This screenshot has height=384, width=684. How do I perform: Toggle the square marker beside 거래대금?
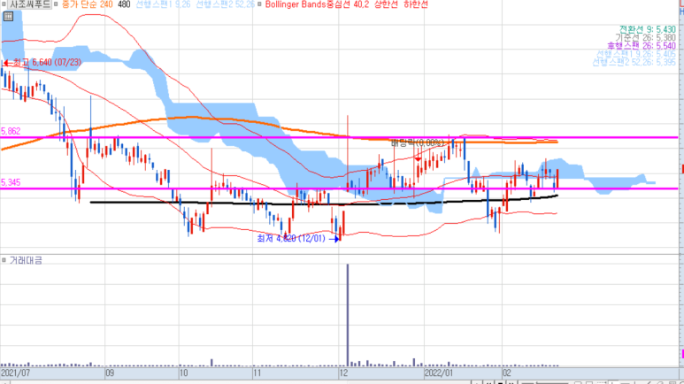pos(4,260)
